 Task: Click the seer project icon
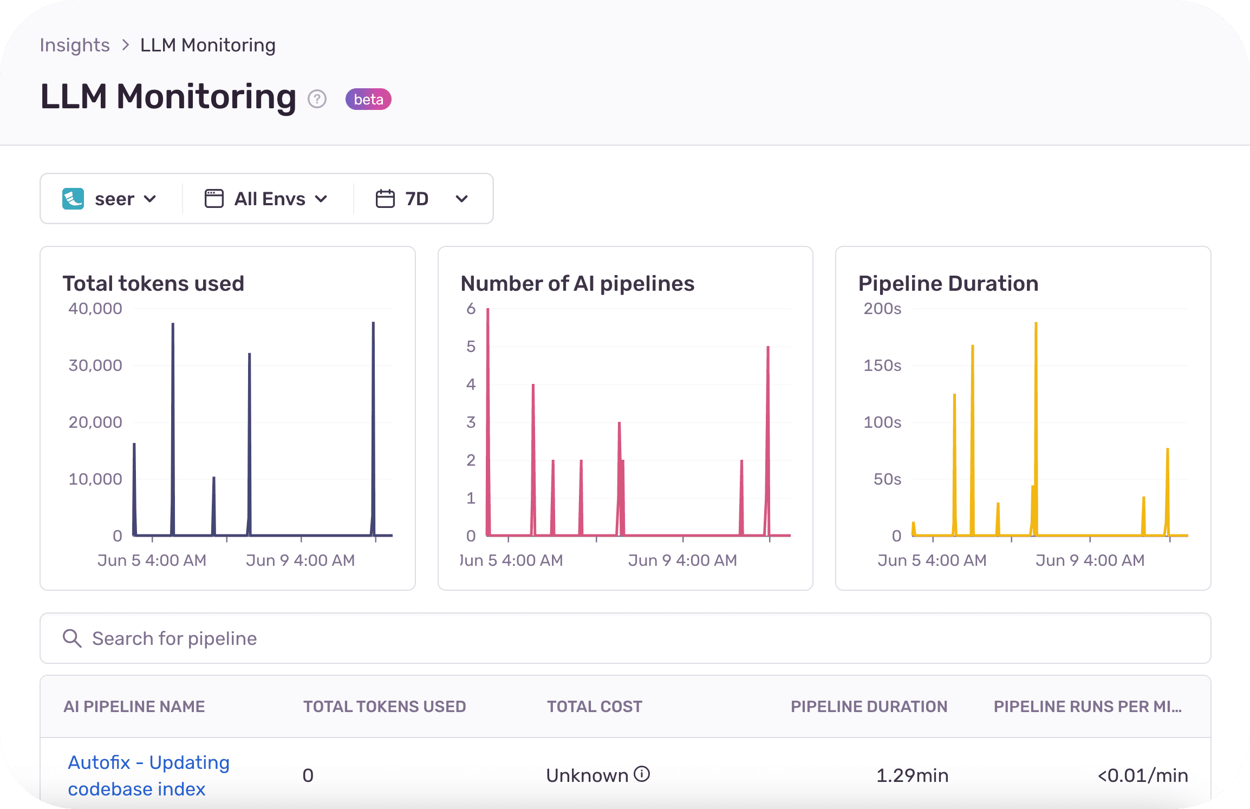point(73,199)
